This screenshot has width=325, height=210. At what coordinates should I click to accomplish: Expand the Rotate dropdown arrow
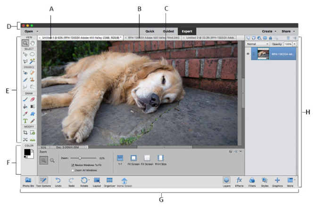(x=89, y=180)
